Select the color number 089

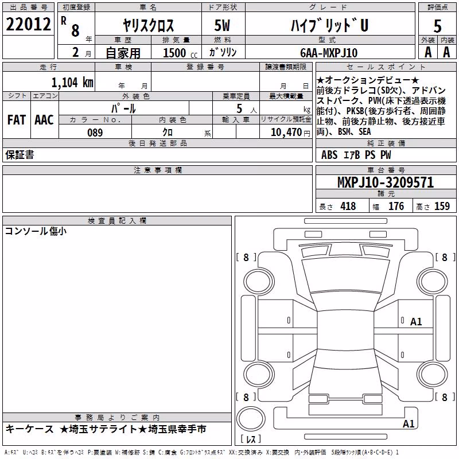95,133
